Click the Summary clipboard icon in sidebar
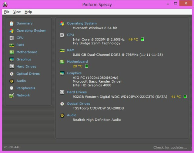The image size is (194, 153). [12, 24]
